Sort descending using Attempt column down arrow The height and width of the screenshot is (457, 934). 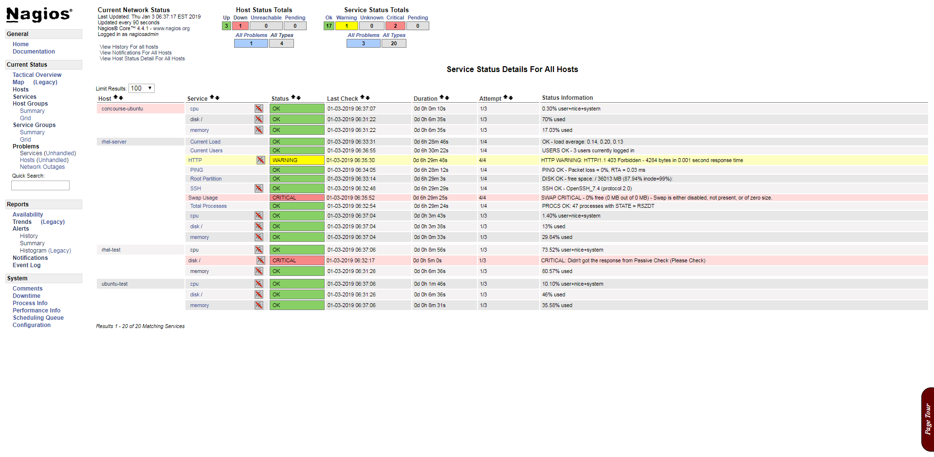click(511, 98)
